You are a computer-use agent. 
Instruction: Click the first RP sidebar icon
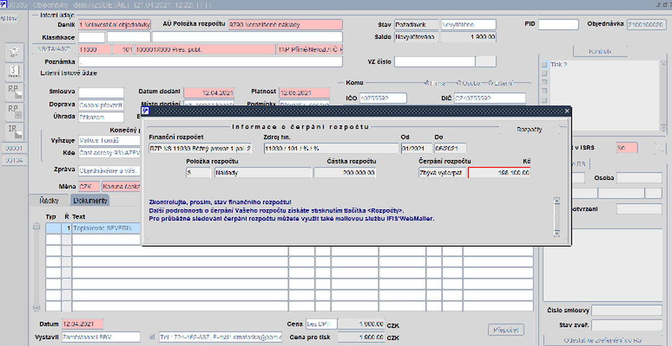tap(14, 92)
